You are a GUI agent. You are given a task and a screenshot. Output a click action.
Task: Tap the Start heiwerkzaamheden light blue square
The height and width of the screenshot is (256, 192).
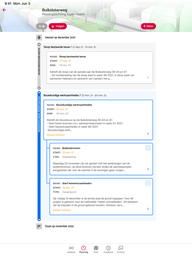point(148,183)
